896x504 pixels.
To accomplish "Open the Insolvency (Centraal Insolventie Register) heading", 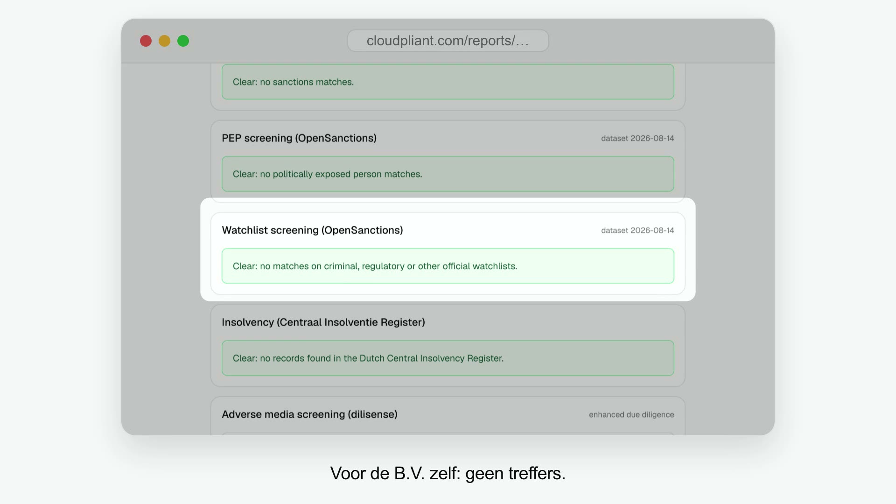I will 323,322.
